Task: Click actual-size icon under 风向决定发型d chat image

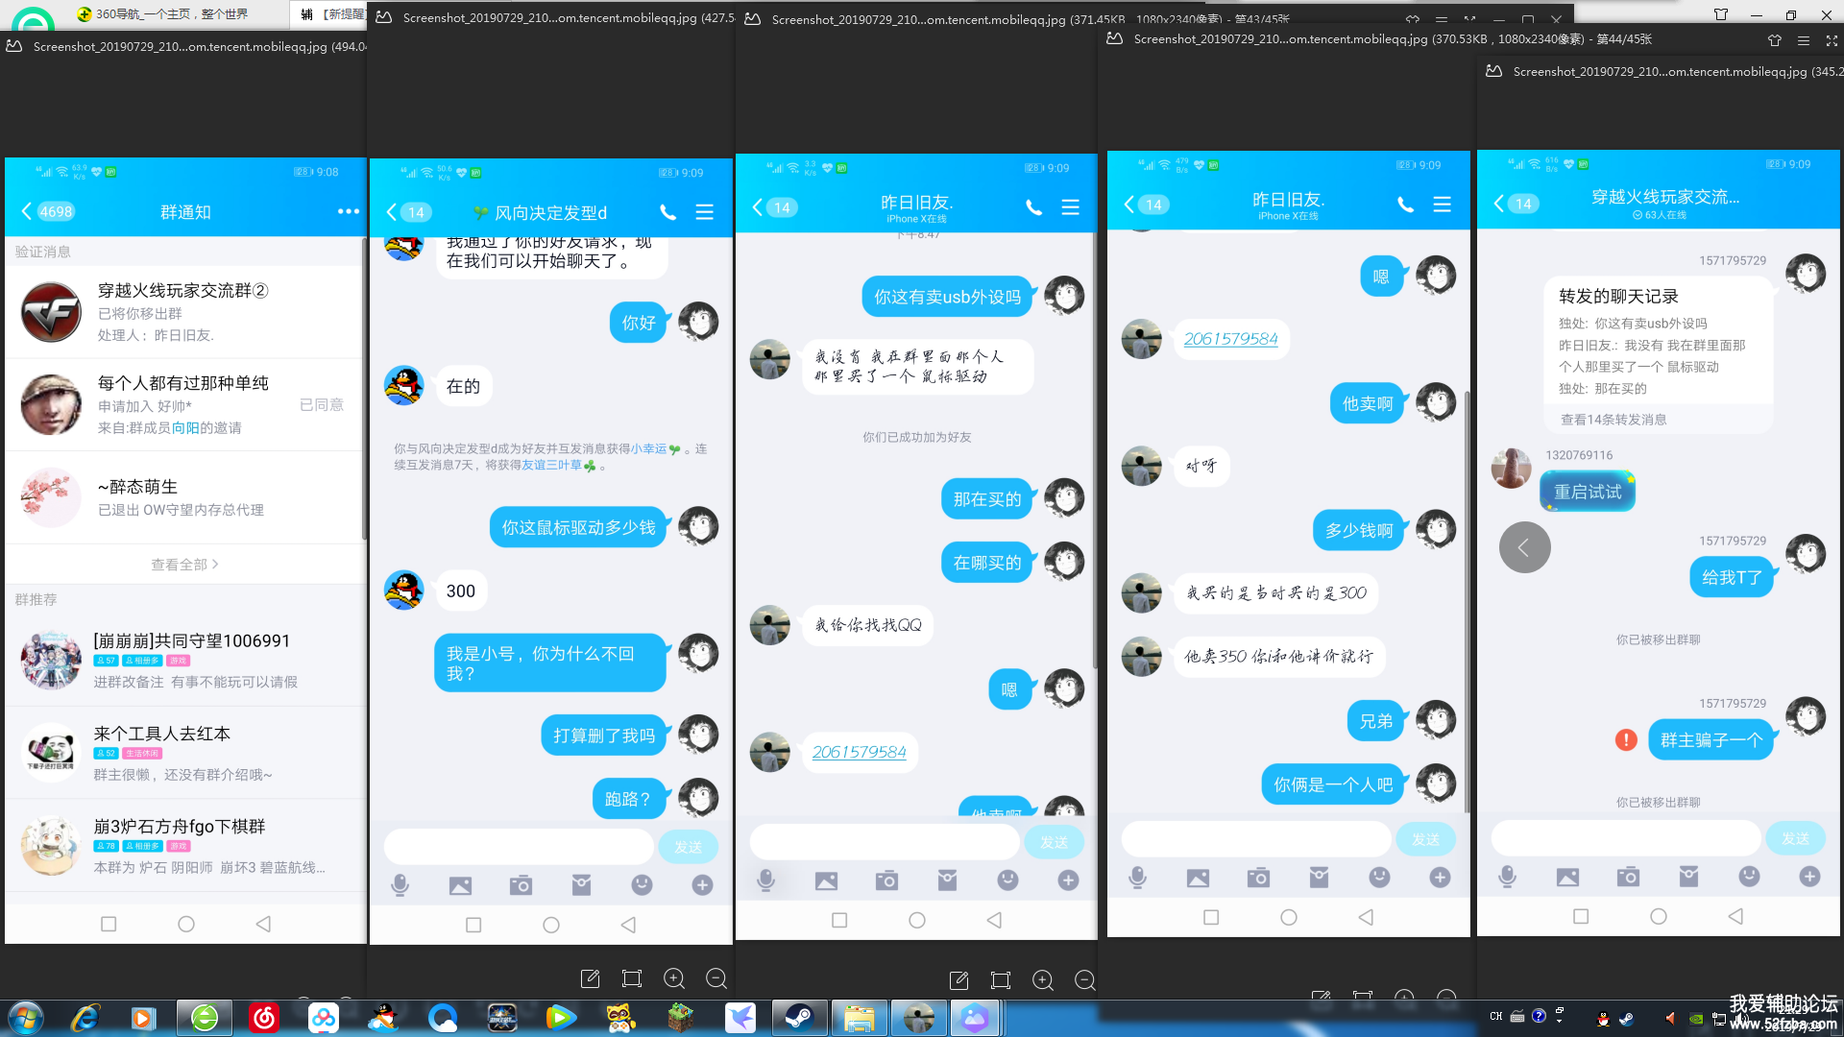Action: (632, 978)
